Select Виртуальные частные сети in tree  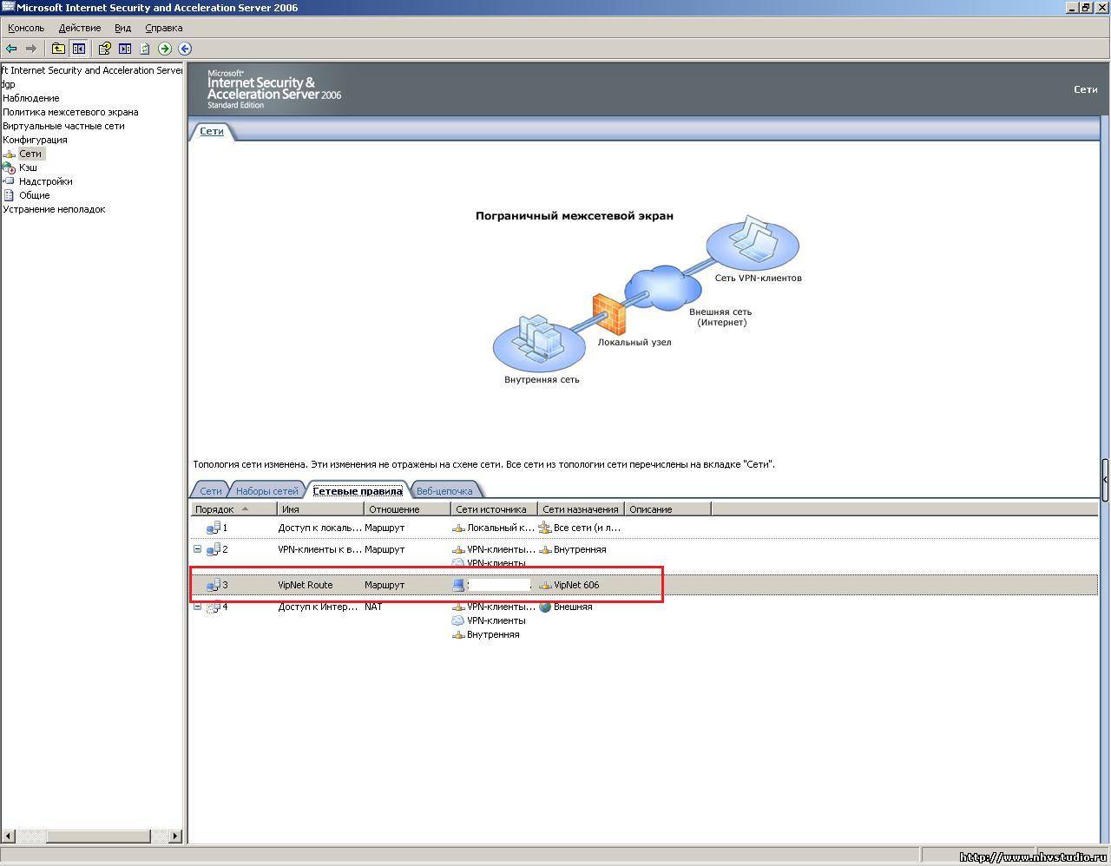pyautogui.click(x=63, y=126)
